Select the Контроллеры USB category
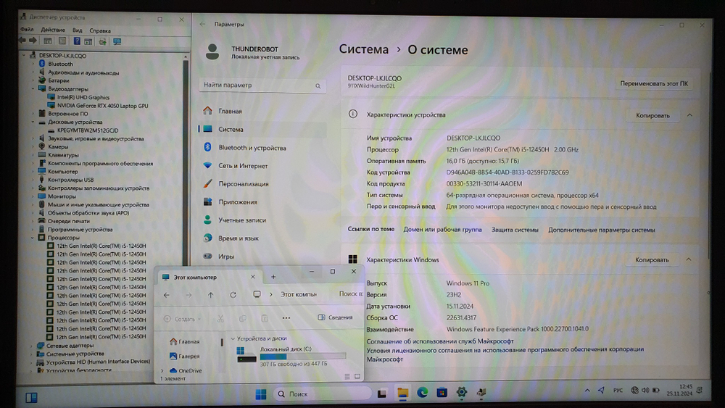Screen dimensions: 725x408 [70, 180]
